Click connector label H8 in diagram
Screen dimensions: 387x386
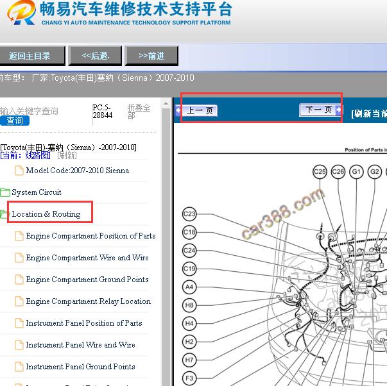(x=189, y=305)
